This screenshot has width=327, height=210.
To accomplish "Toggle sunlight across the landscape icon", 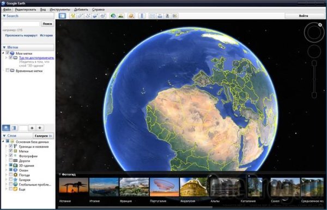I will pos(121,16).
